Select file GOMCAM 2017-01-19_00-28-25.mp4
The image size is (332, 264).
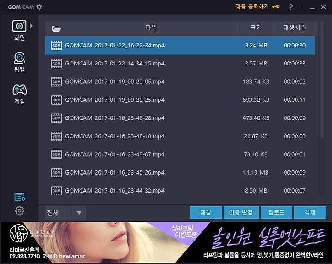coord(115,100)
